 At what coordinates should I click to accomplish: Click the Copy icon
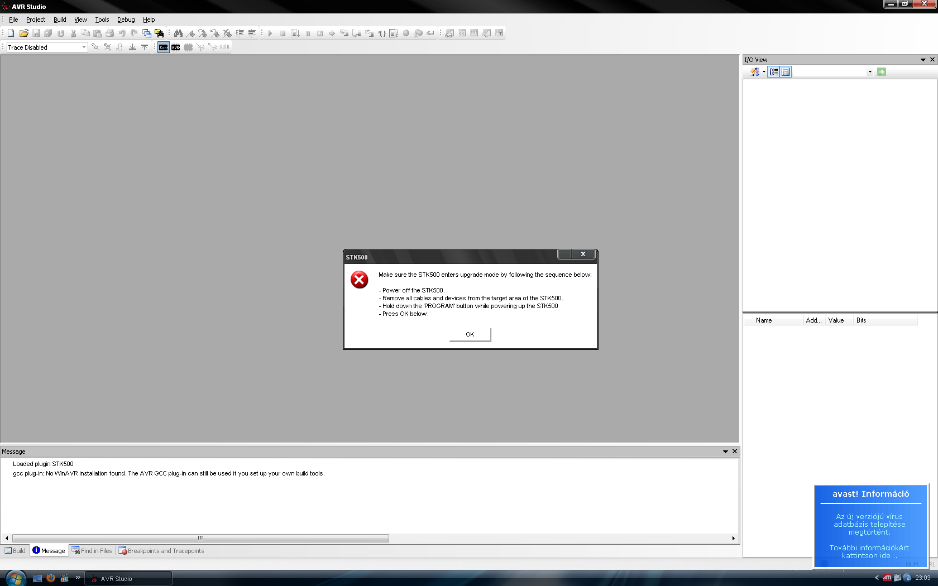[85, 33]
